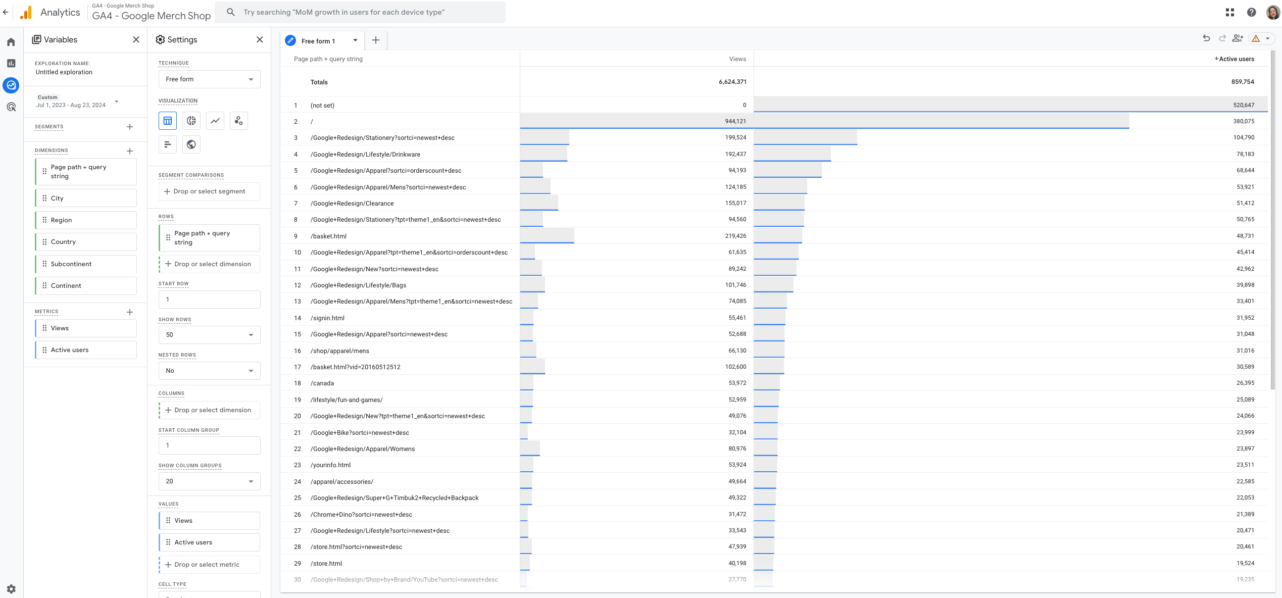Open the Technique Free form dropdown
The height and width of the screenshot is (598, 1282).
tap(209, 79)
